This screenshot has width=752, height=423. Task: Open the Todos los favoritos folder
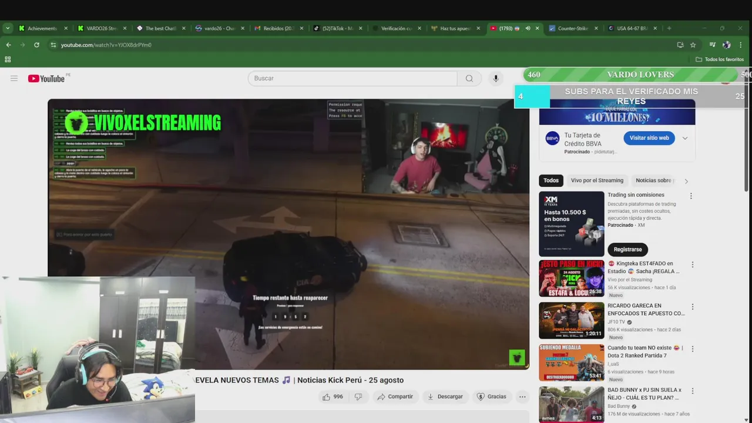[x=720, y=59]
